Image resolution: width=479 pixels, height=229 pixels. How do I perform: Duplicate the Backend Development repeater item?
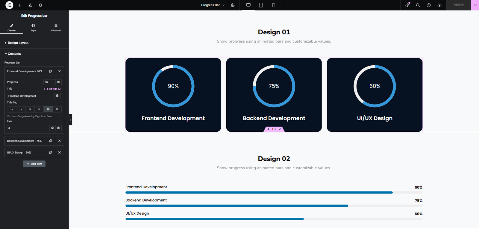[x=51, y=141]
